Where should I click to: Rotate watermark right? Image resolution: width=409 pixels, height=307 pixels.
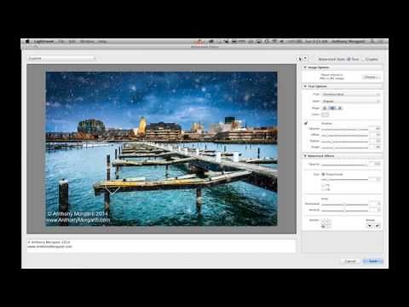[377, 226]
